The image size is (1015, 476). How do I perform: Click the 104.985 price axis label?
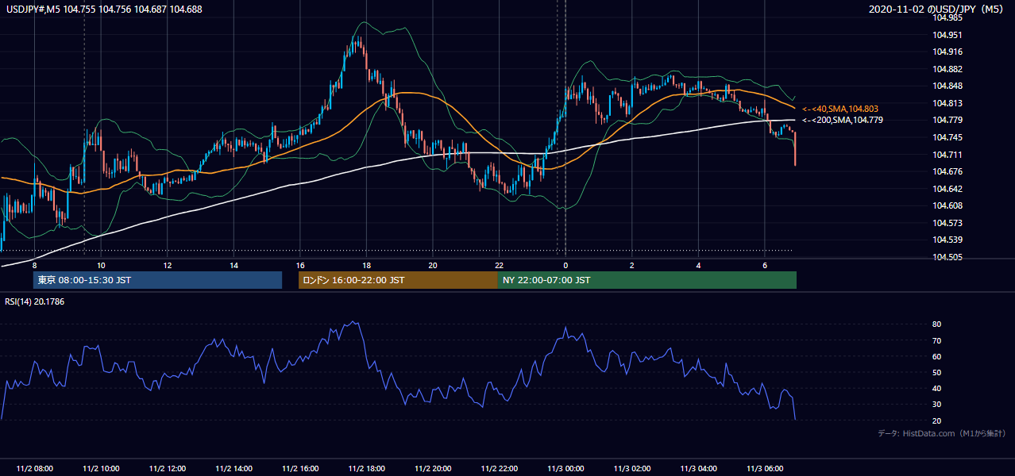click(x=947, y=17)
